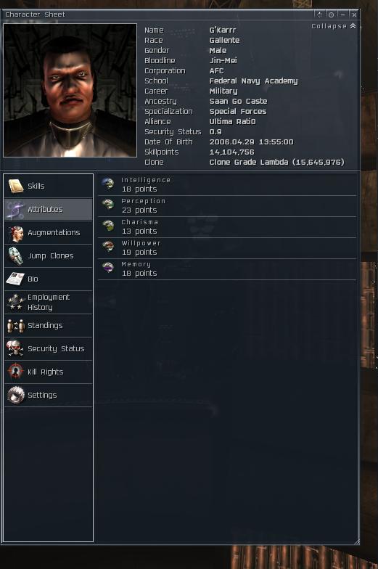Image resolution: width=378 pixels, height=569 pixels.
Task: Open the Bio card icon
Action: 16,279
